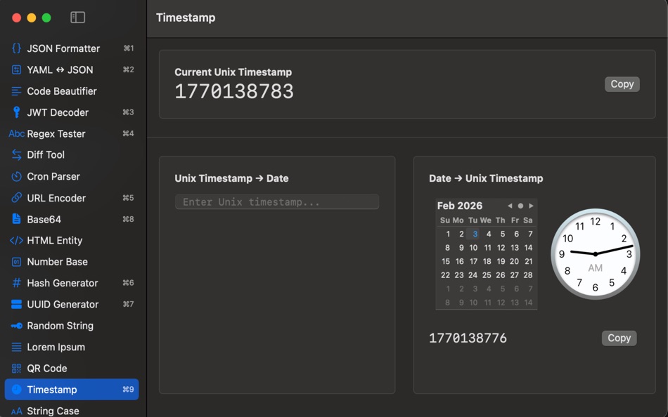Image resolution: width=668 pixels, height=417 pixels.
Task: Click the Diff Tool arrows icon
Action: pyautogui.click(x=16, y=155)
